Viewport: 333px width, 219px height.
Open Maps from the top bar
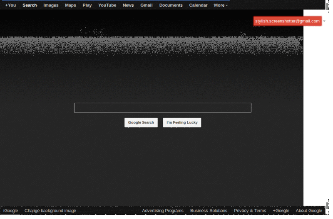coord(70,5)
